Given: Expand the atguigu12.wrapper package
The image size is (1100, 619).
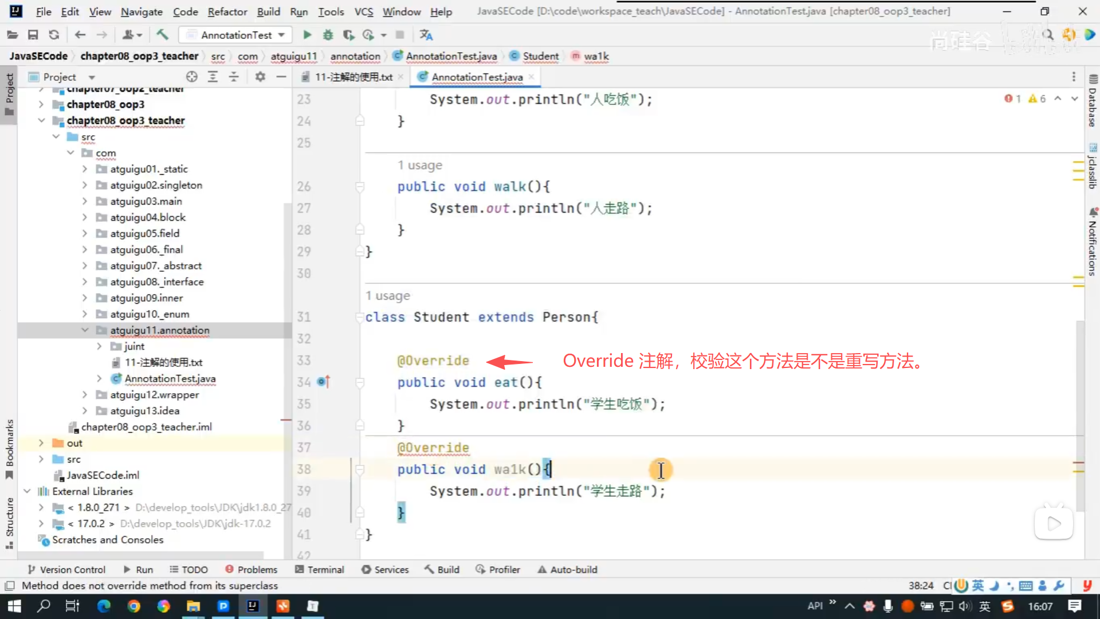Looking at the screenshot, I should [85, 395].
